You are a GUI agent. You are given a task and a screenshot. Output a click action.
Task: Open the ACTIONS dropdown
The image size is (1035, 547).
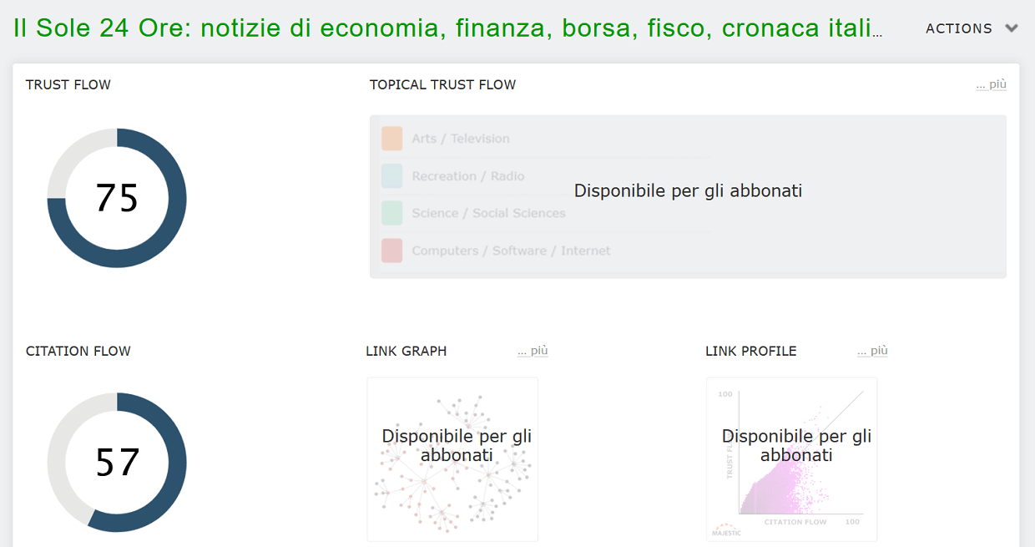970,28
